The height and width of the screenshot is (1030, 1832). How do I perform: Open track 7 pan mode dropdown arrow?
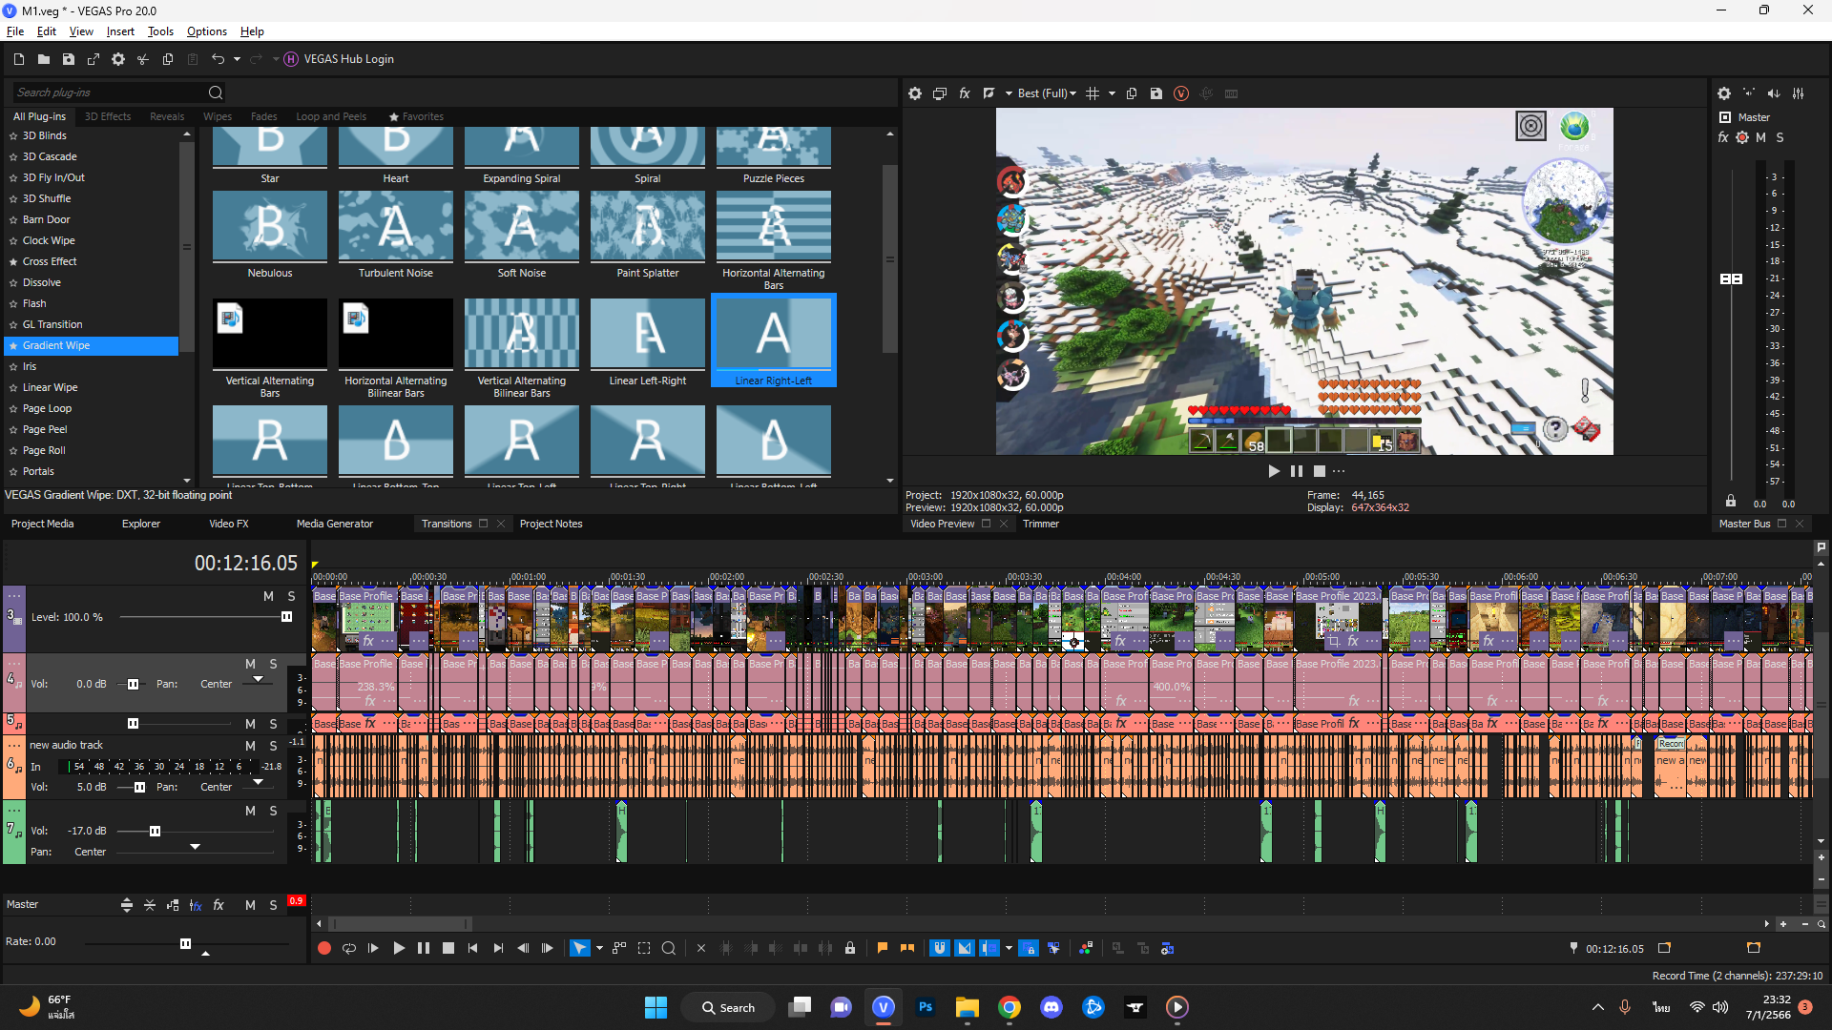(x=195, y=847)
